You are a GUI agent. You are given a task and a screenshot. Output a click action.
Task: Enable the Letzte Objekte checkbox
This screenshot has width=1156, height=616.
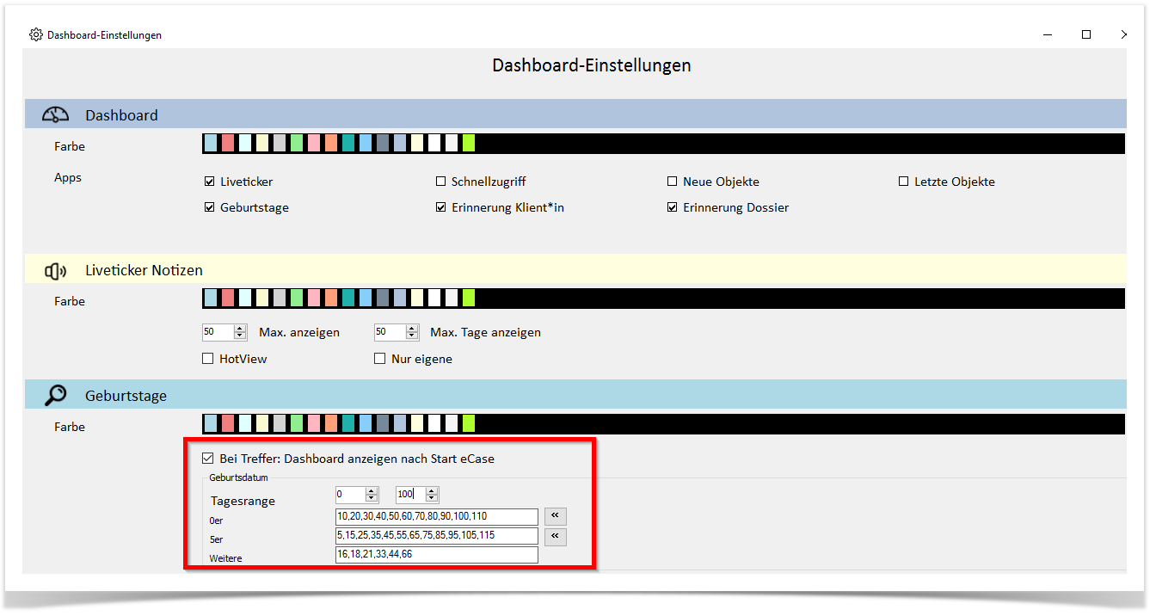(x=904, y=182)
